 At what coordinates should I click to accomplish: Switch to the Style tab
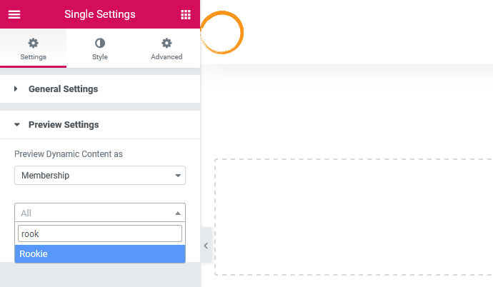(100, 56)
